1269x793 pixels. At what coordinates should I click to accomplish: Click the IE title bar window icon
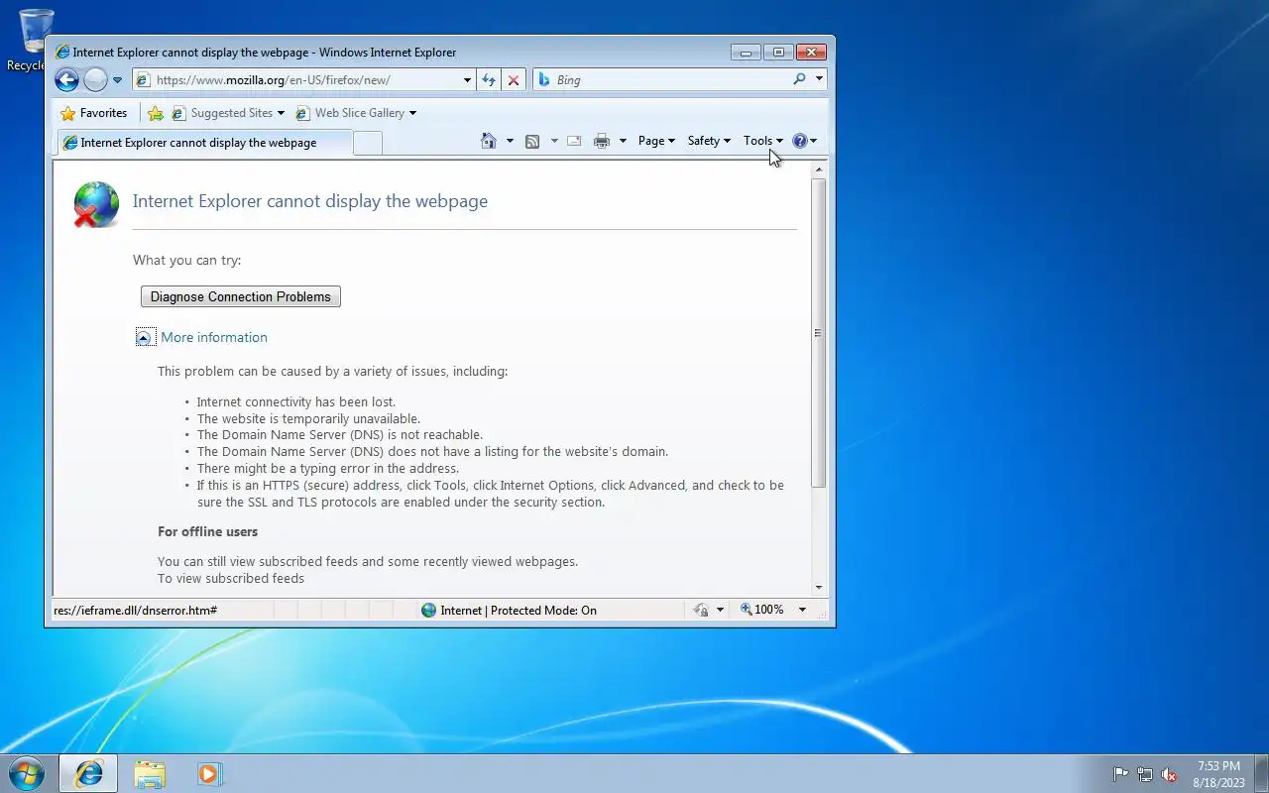[x=61, y=53]
